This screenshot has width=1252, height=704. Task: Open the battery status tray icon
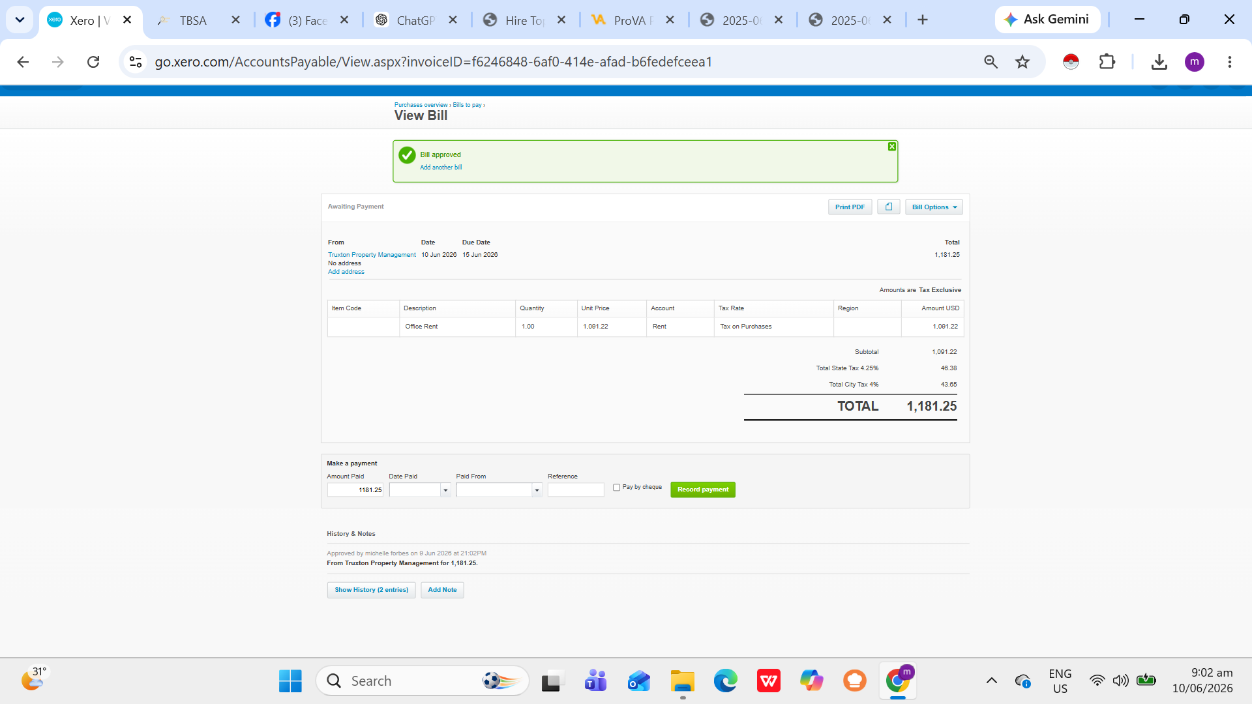coord(1146,681)
